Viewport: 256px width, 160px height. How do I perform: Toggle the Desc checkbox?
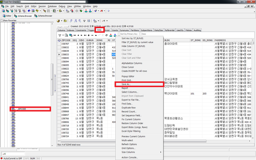coord(140,34)
